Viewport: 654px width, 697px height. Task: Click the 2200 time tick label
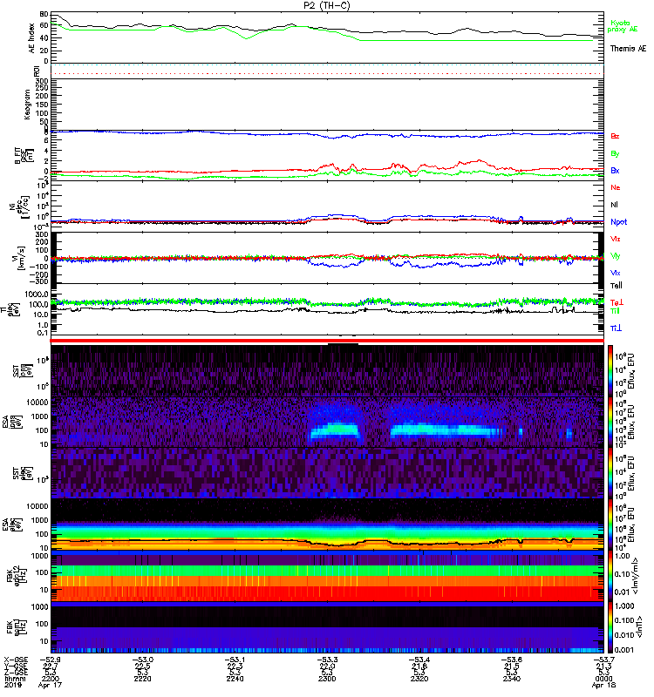click(x=51, y=679)
